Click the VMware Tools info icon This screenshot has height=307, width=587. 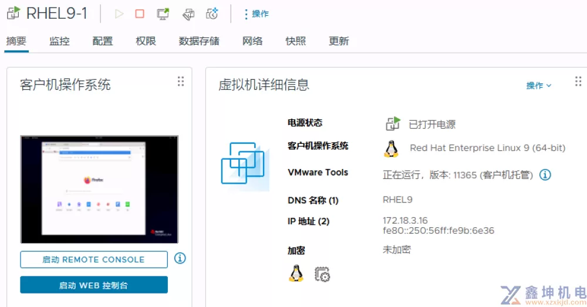pyautogui.click(x=545, y=174)
